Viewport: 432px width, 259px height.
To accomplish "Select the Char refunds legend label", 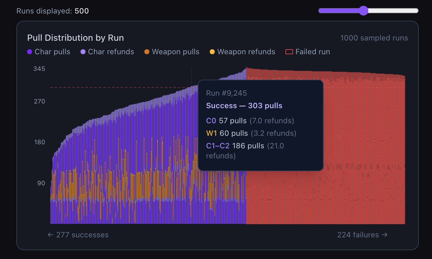I will coord(111,52).
